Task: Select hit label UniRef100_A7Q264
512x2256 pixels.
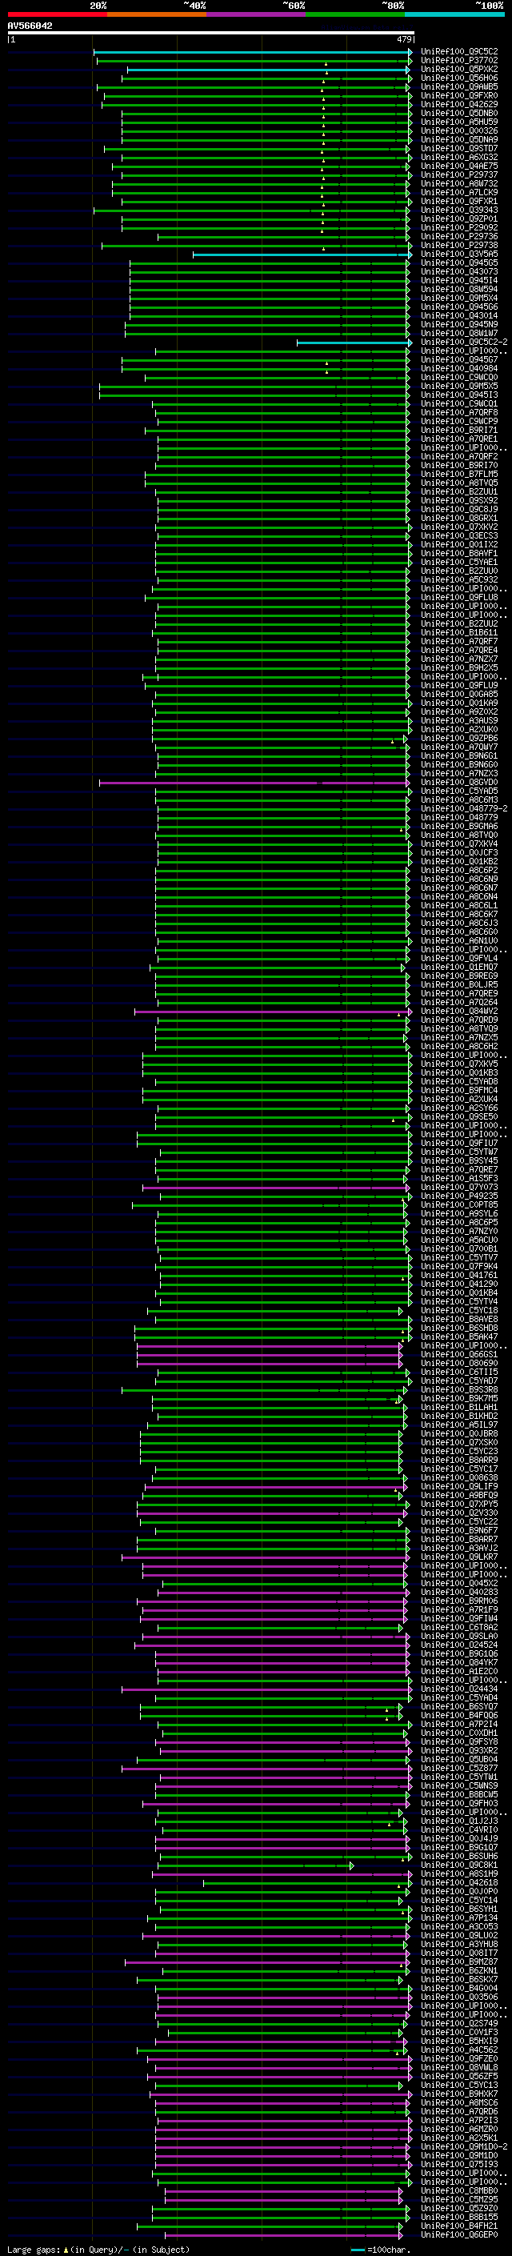Action: click(459, 1003)
